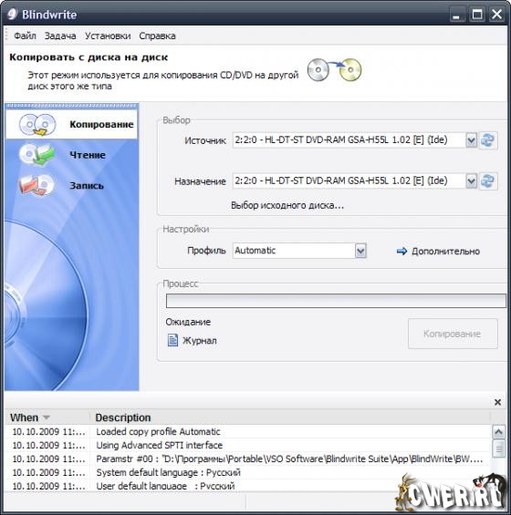
Task: Click the disc-to-disc copy header icon
Action: (x=334, y=69)
